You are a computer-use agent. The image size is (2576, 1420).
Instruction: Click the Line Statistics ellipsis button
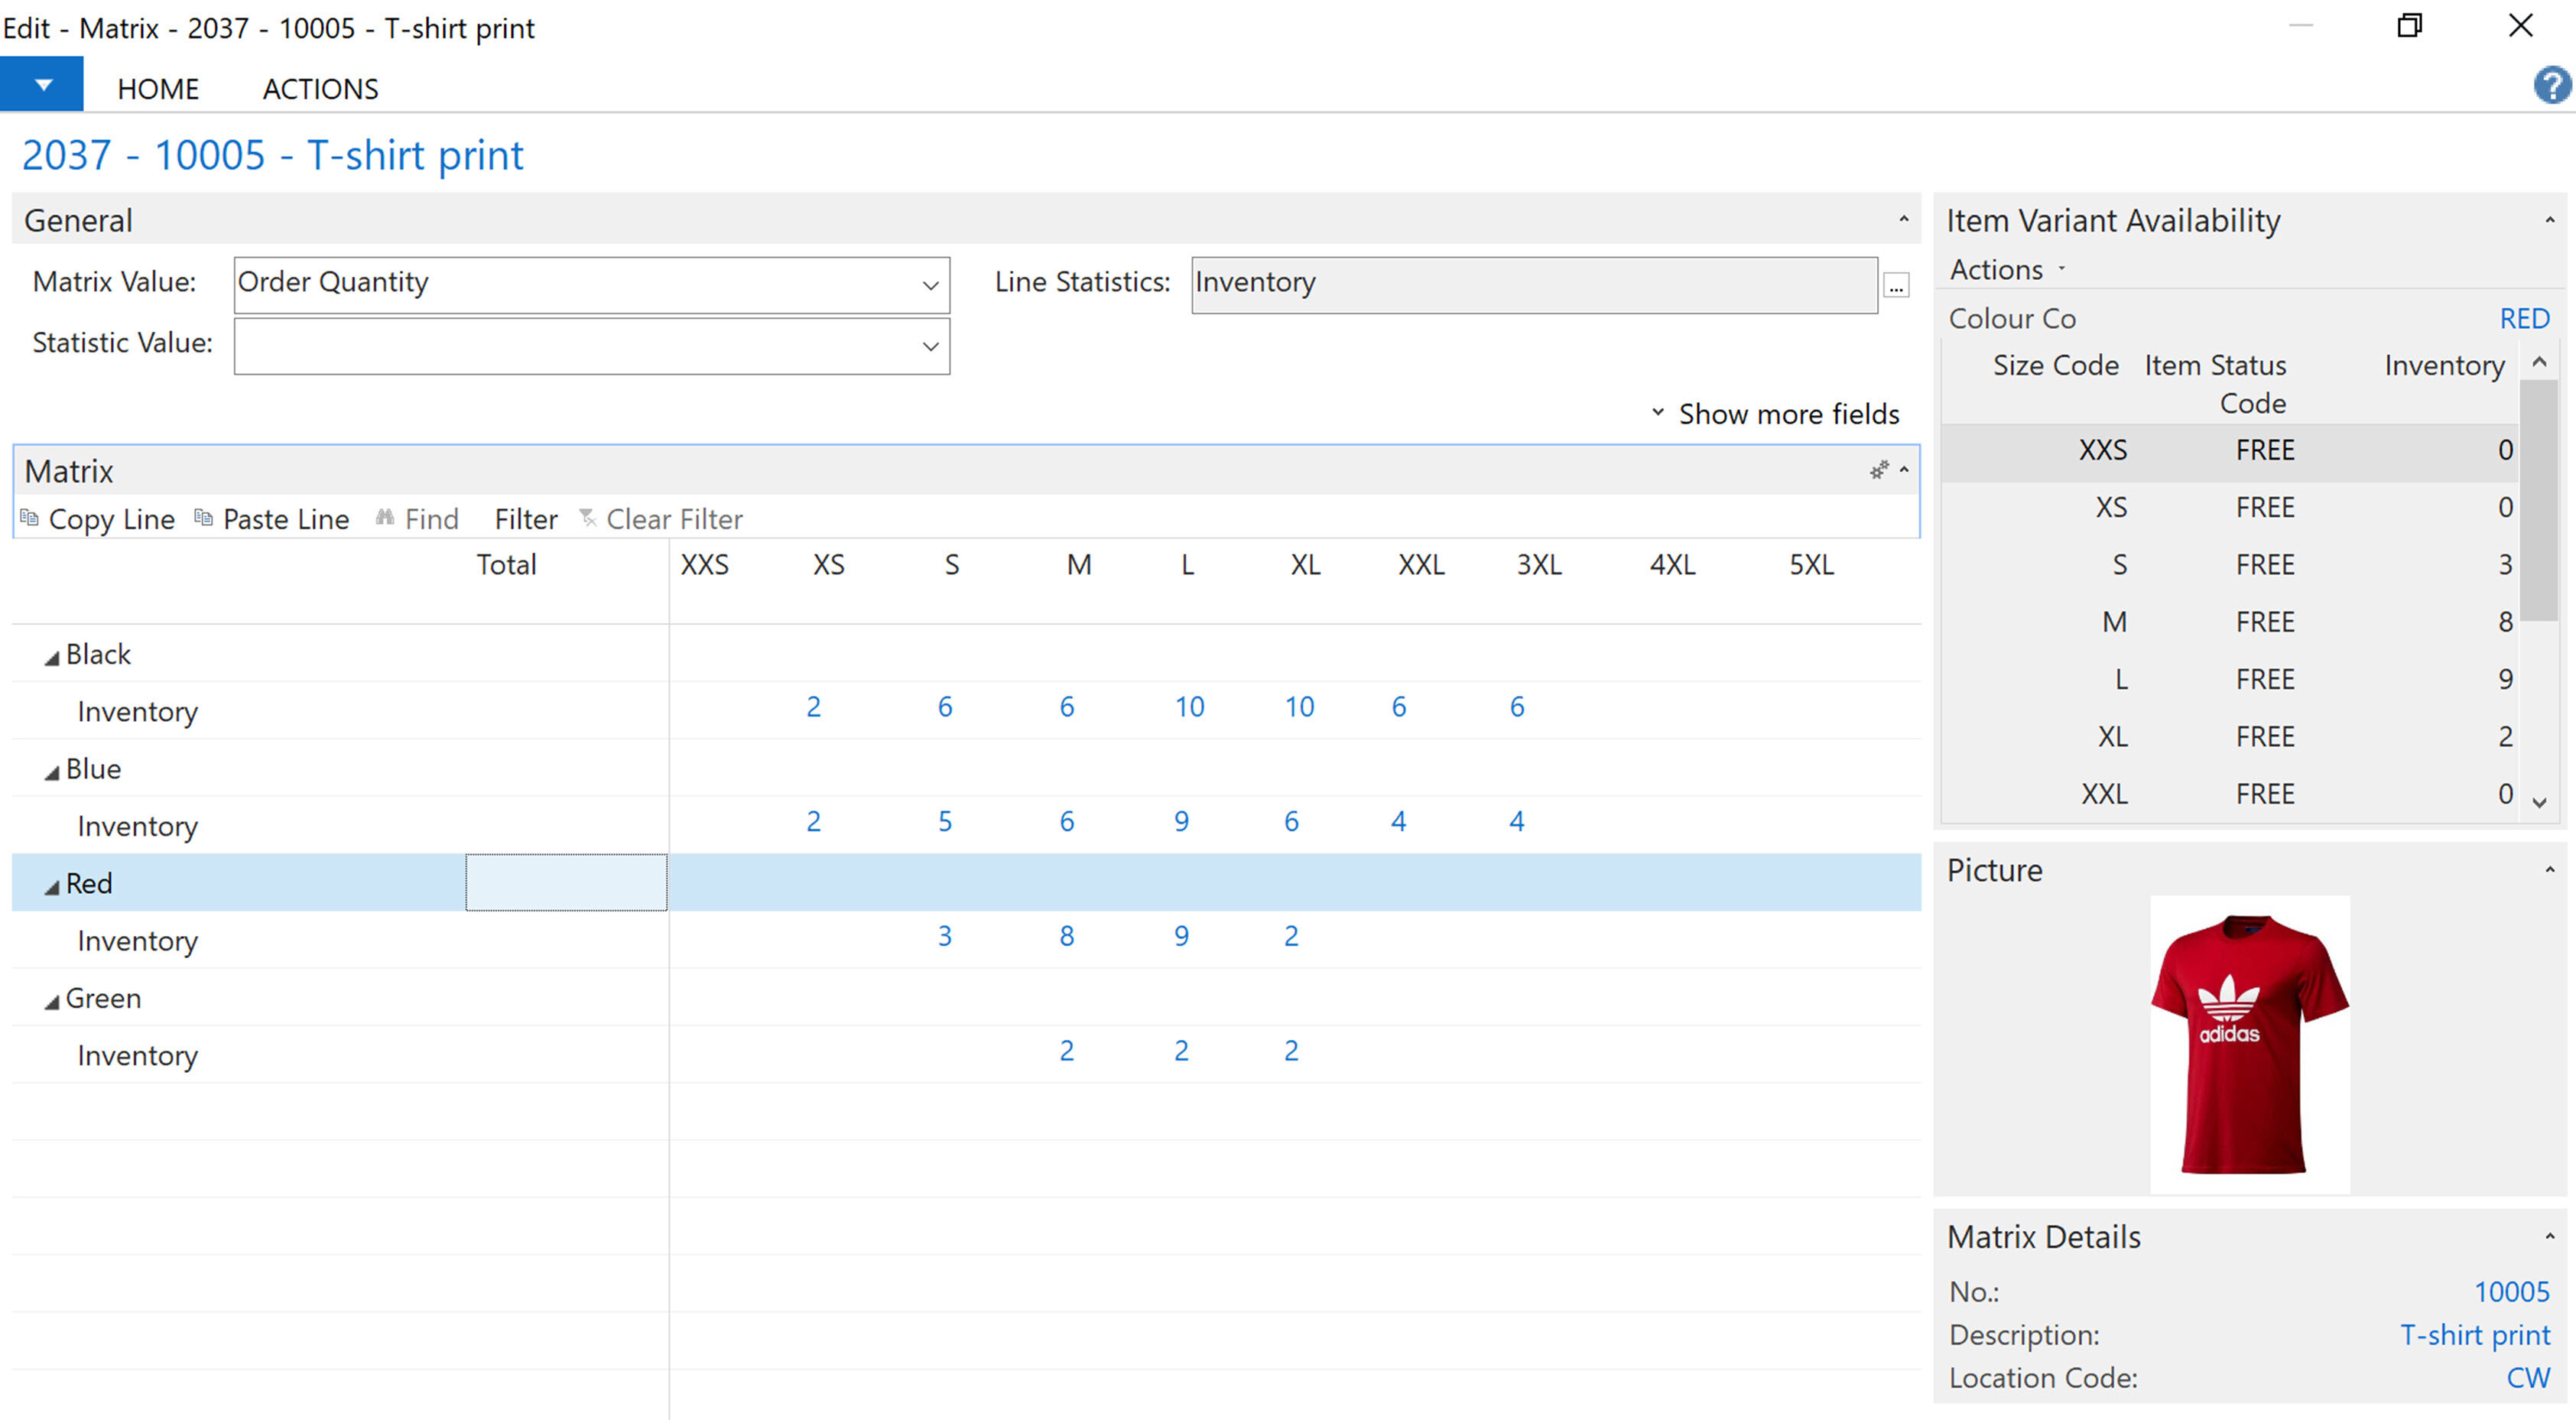[1896, 286]
